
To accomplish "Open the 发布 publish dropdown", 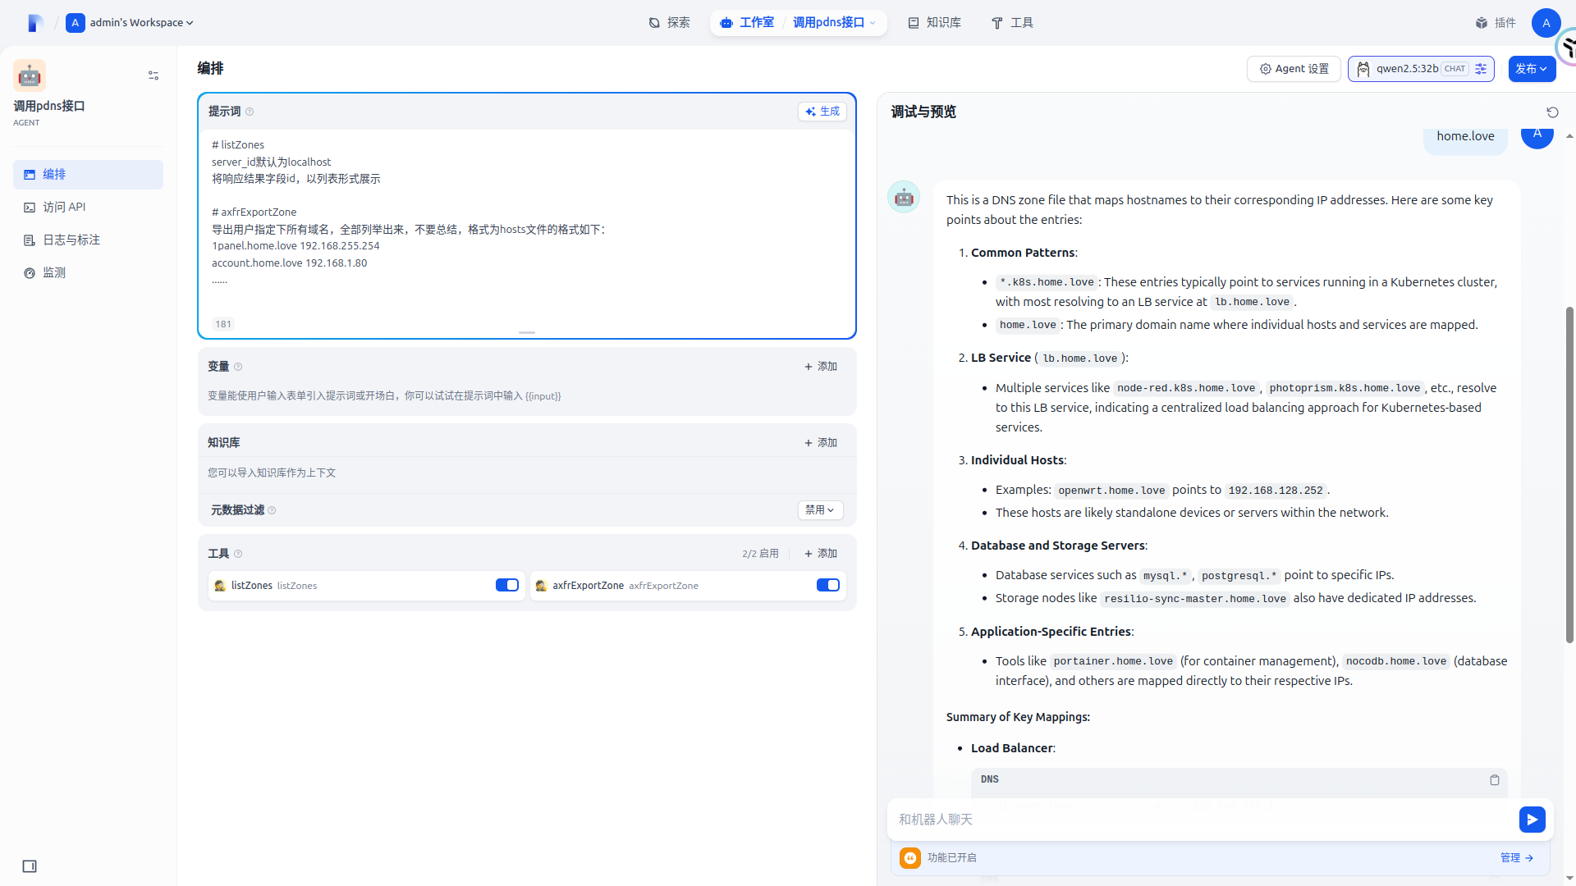I will 1531,69.
